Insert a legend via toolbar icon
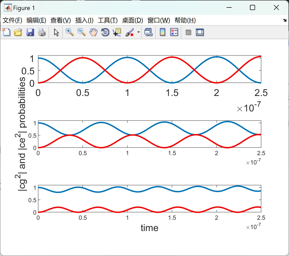289x256 pixels. (174, 32)
